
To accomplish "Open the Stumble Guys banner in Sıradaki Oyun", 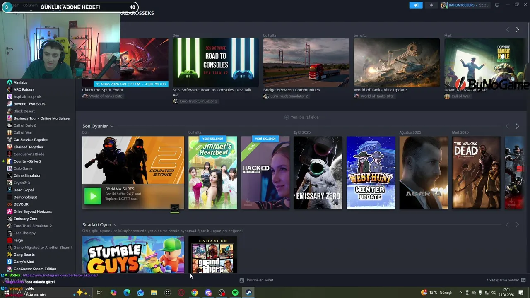I will click(x=133, y=254).
